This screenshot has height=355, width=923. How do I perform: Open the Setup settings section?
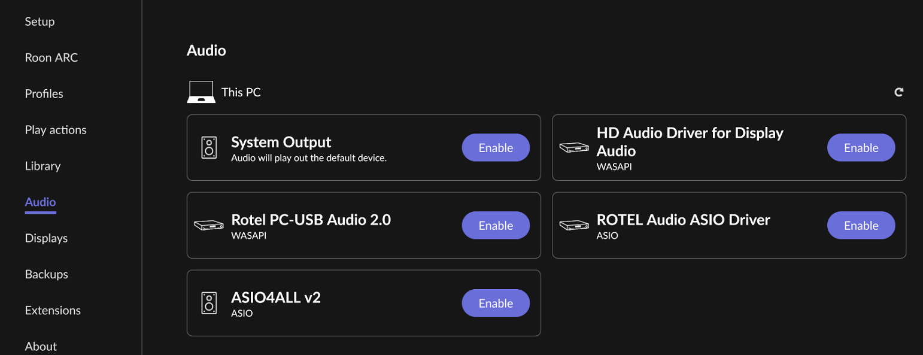pyautogui.click(x=40, y=22)
